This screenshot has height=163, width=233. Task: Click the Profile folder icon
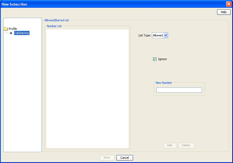(6, 29)
